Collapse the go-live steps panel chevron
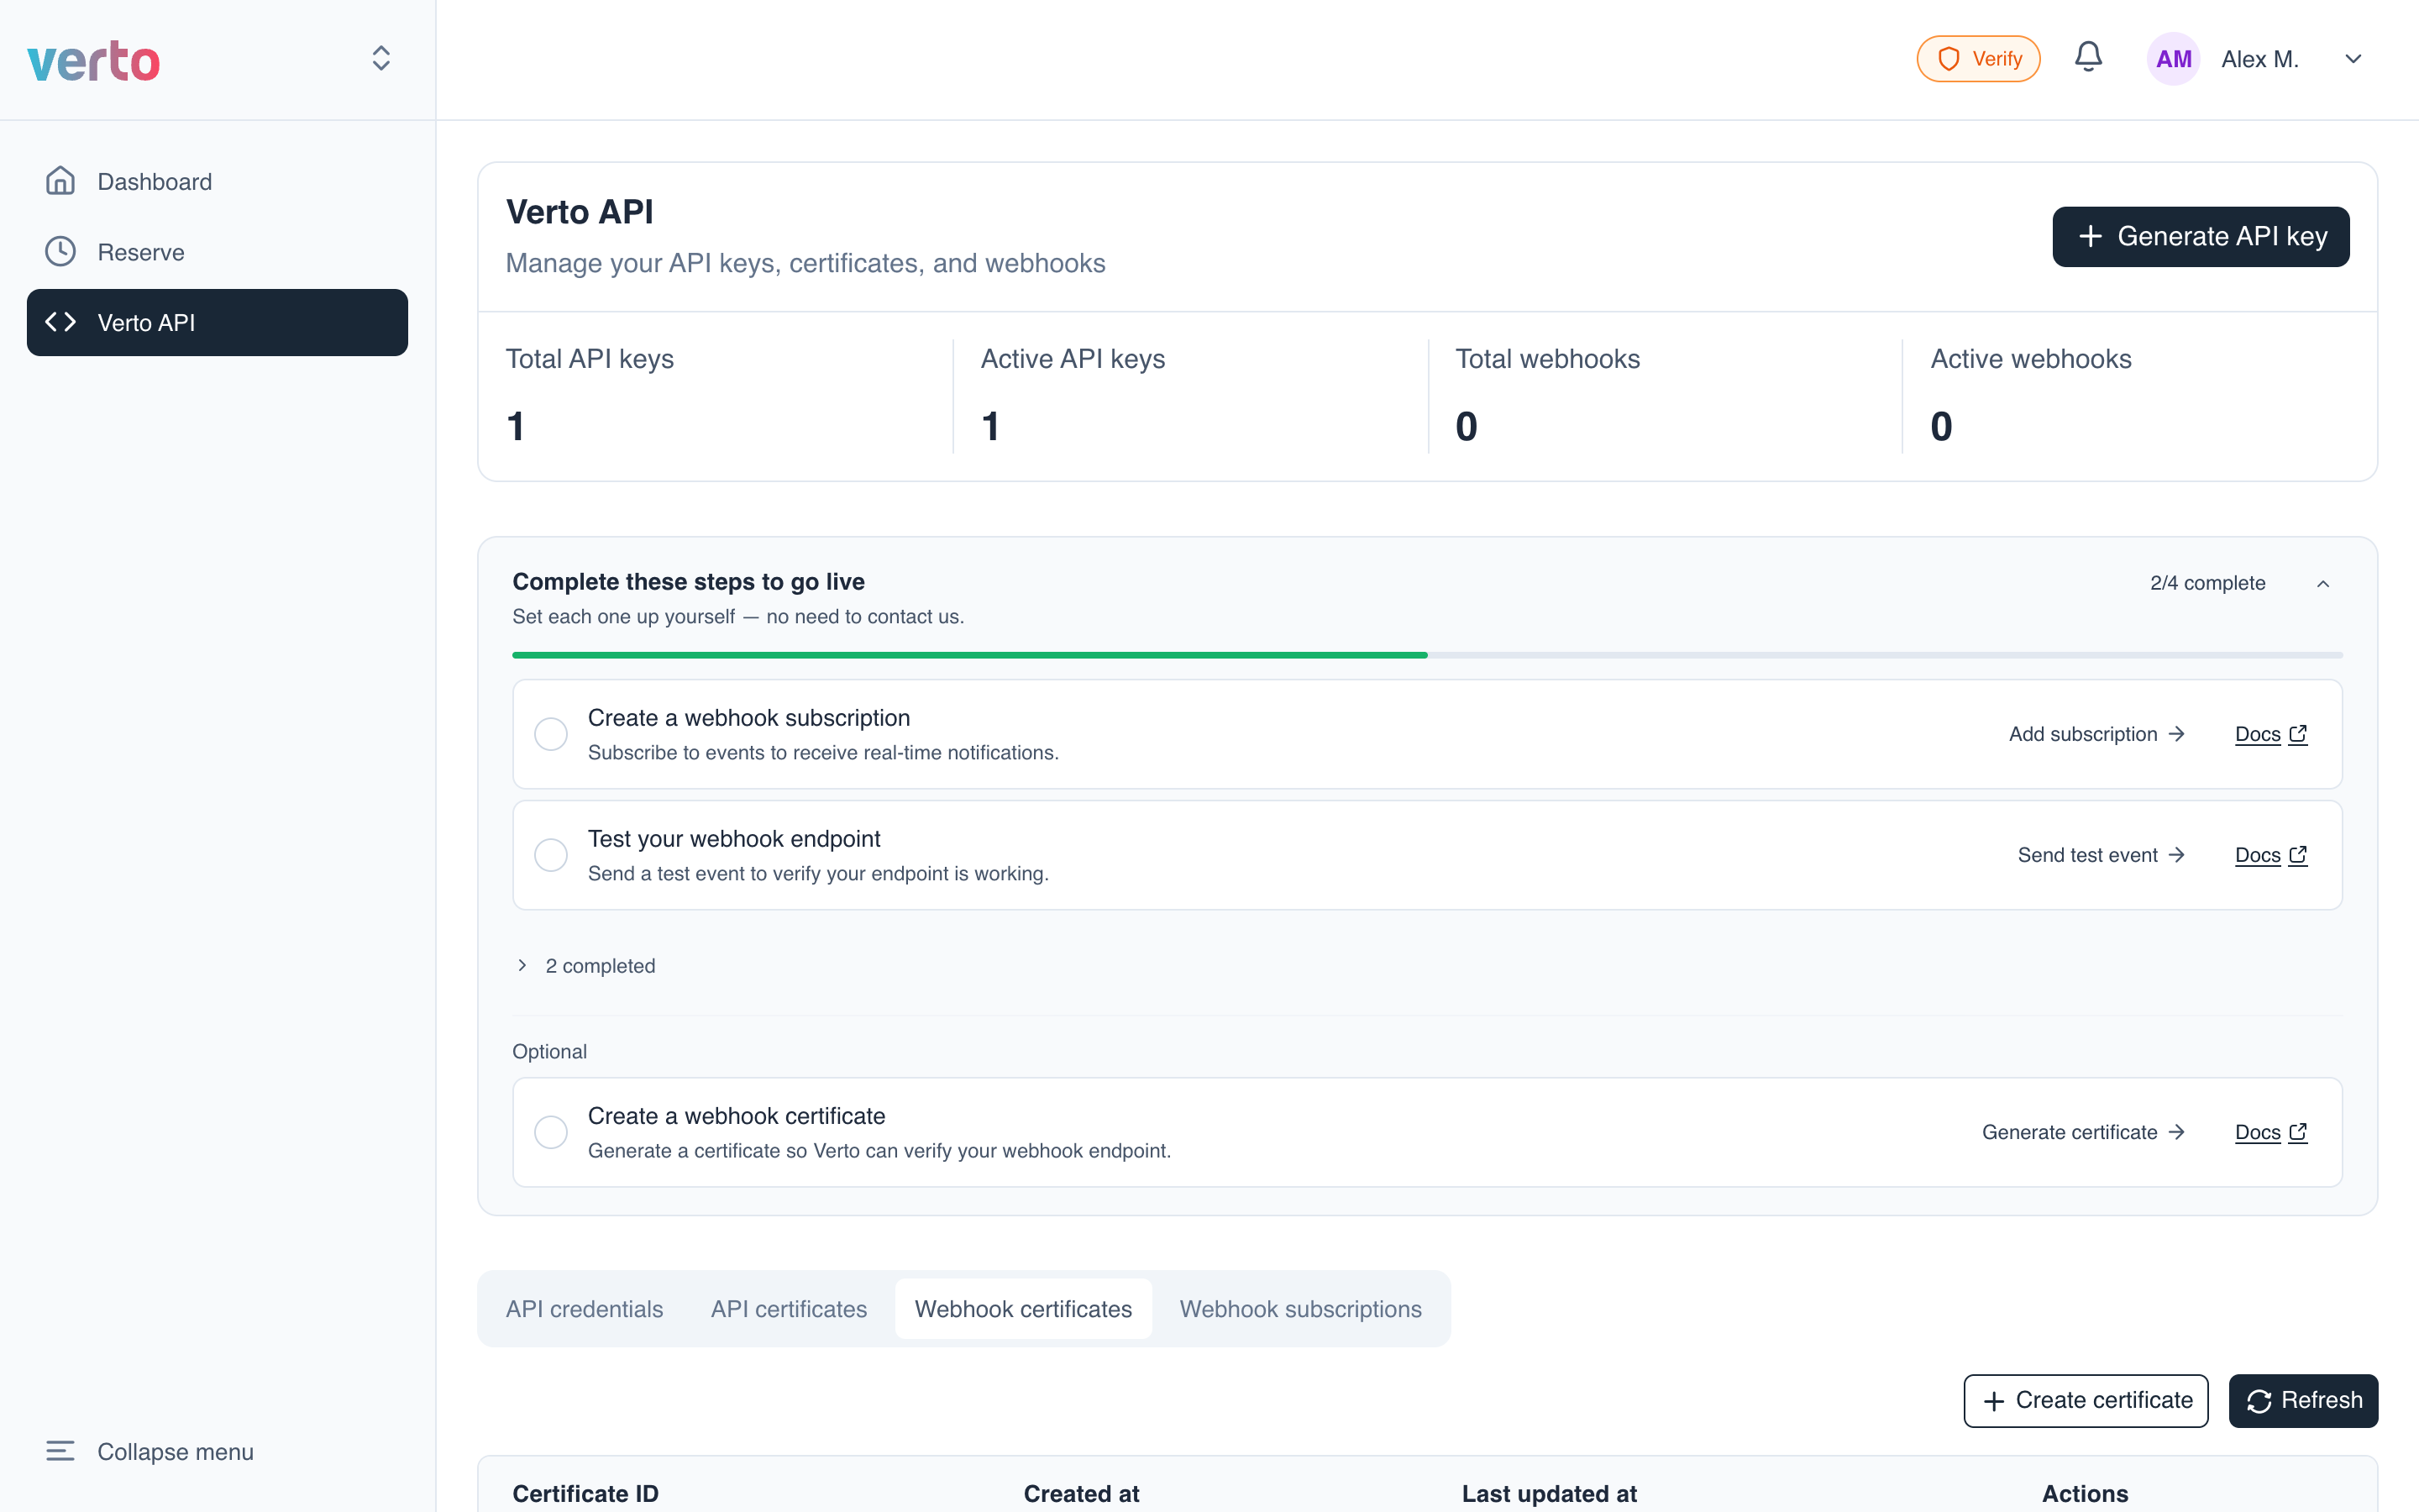The height and width of the screenshot is (1512, 2419). (x=2323, y=583)
